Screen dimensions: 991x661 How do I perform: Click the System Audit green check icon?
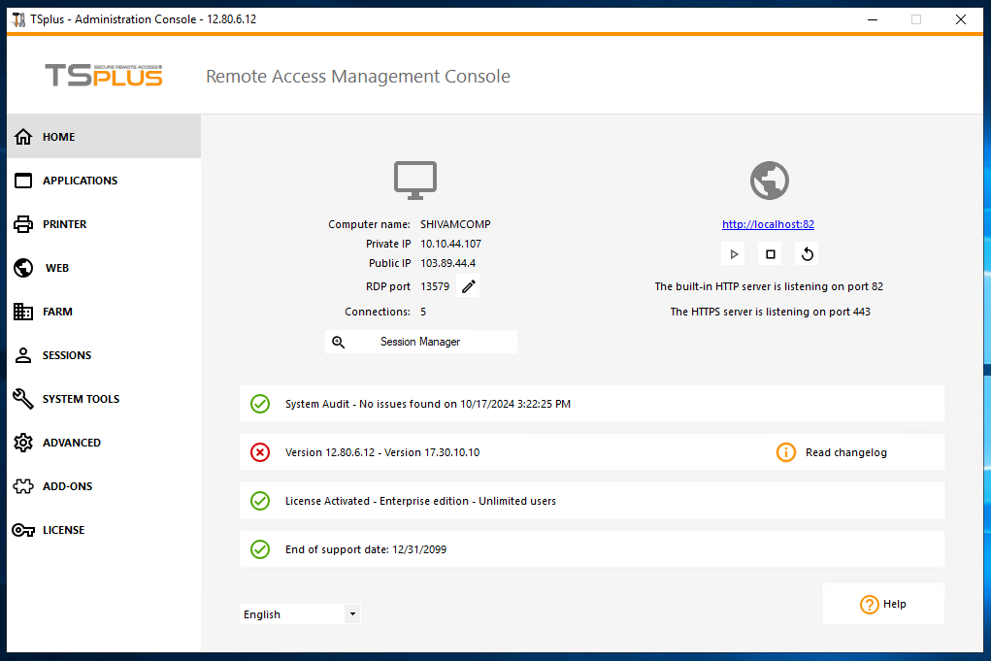[260, 403]
